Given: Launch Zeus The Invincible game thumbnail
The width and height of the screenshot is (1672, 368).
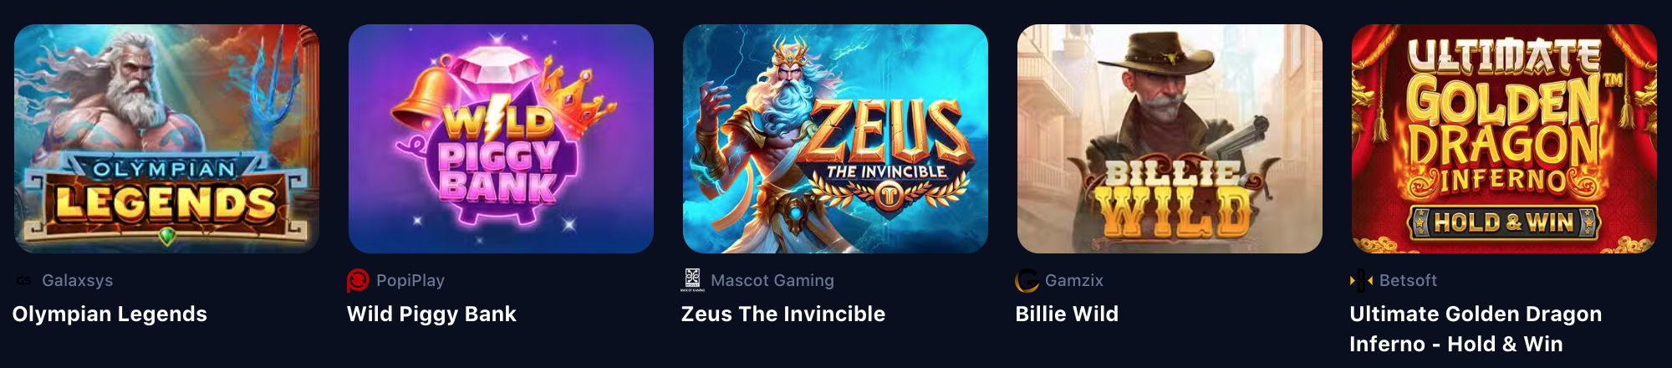Looking at the screenshot, I should click(835, 139).
